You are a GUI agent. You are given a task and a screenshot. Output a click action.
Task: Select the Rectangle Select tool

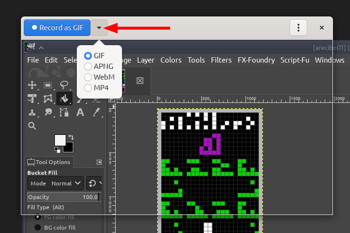click(x=48, y=85)
